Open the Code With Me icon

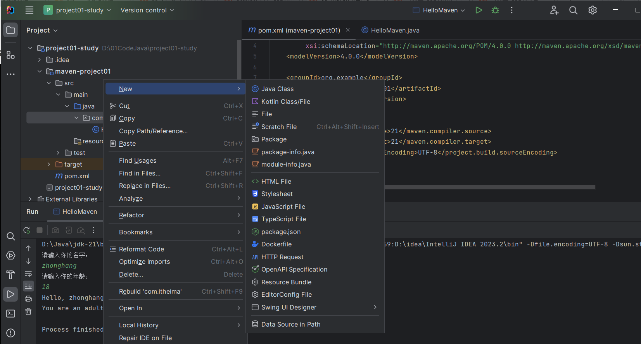tap(554, 10)
